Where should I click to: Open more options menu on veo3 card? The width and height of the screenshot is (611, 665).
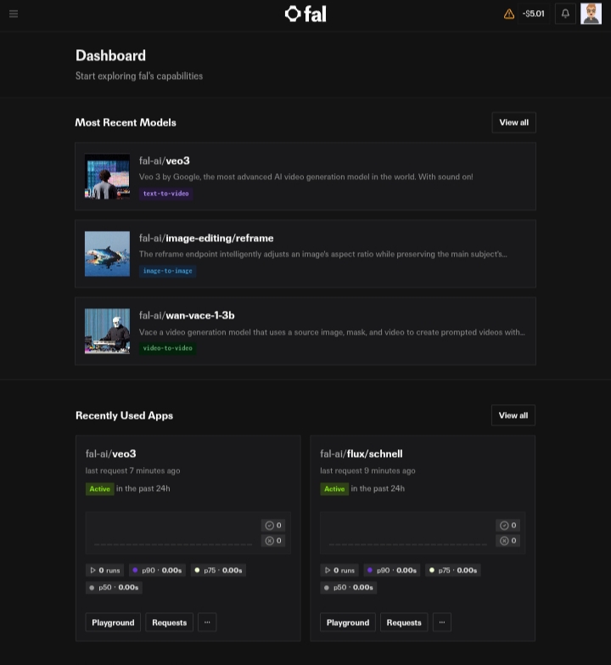[x=207, y=623]
